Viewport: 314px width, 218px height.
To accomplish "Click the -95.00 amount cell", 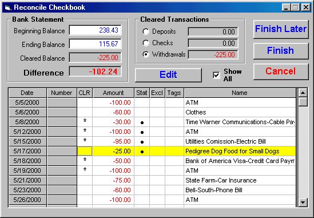I will 113,141.
